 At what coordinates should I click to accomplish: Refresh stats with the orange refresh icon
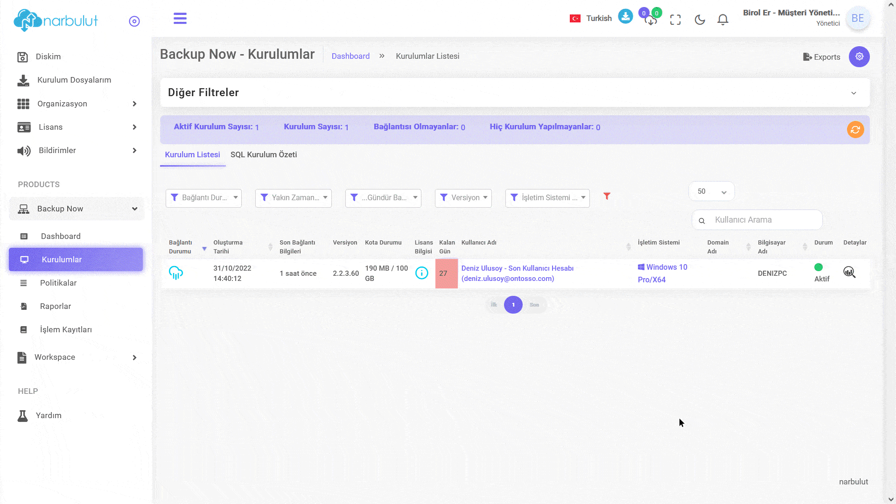(855, 129)
